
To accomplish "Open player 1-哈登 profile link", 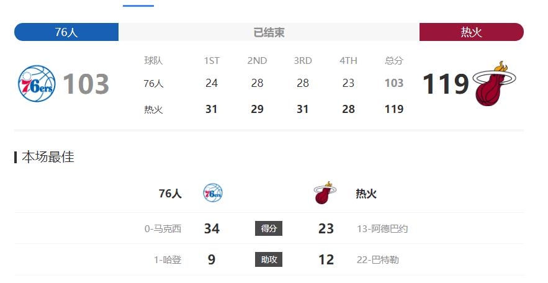I will point(168,260).
